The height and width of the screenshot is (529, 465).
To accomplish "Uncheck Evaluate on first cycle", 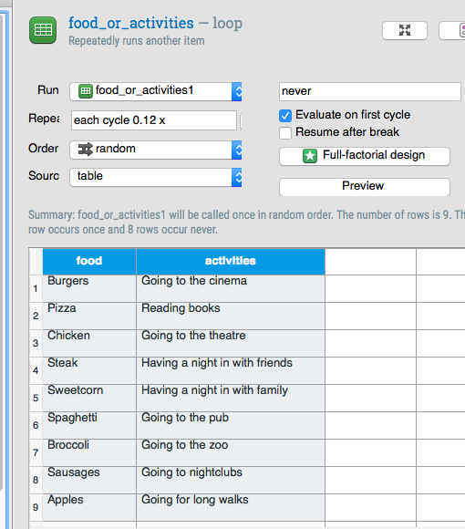I will pos(285,116).
